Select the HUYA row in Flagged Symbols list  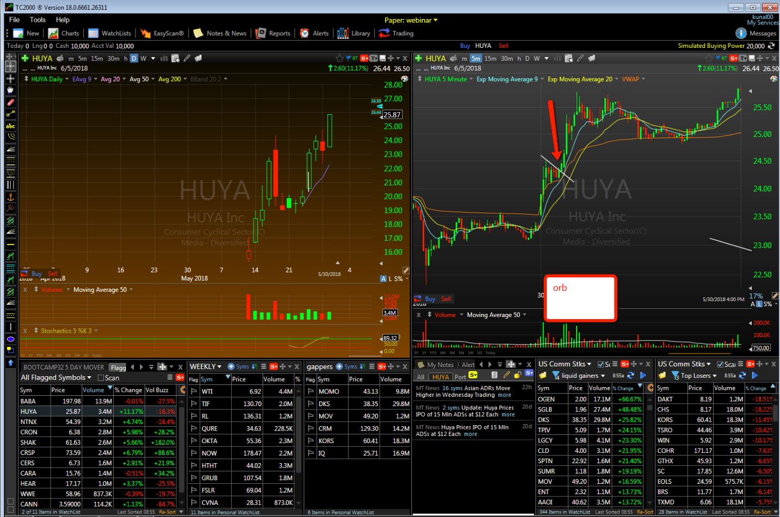(99, 412)
